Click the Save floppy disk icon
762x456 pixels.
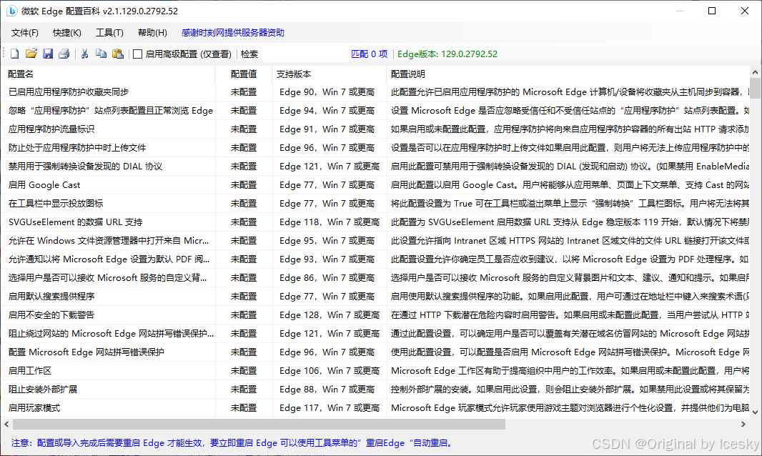pyautogui.click(x=48, y=54)
